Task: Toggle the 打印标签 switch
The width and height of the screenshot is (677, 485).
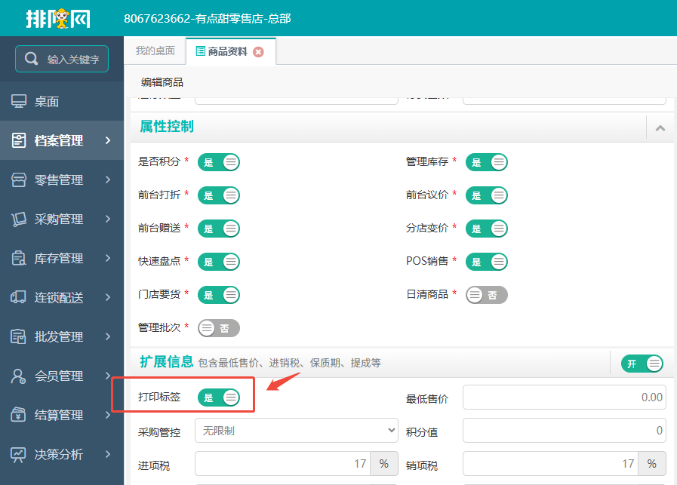Action: 218,398
